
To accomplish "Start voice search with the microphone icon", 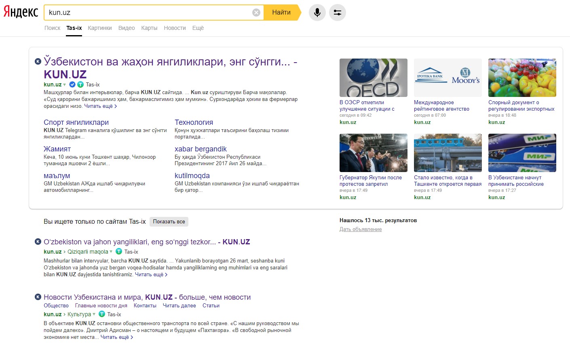I will (x=317, y=13).
